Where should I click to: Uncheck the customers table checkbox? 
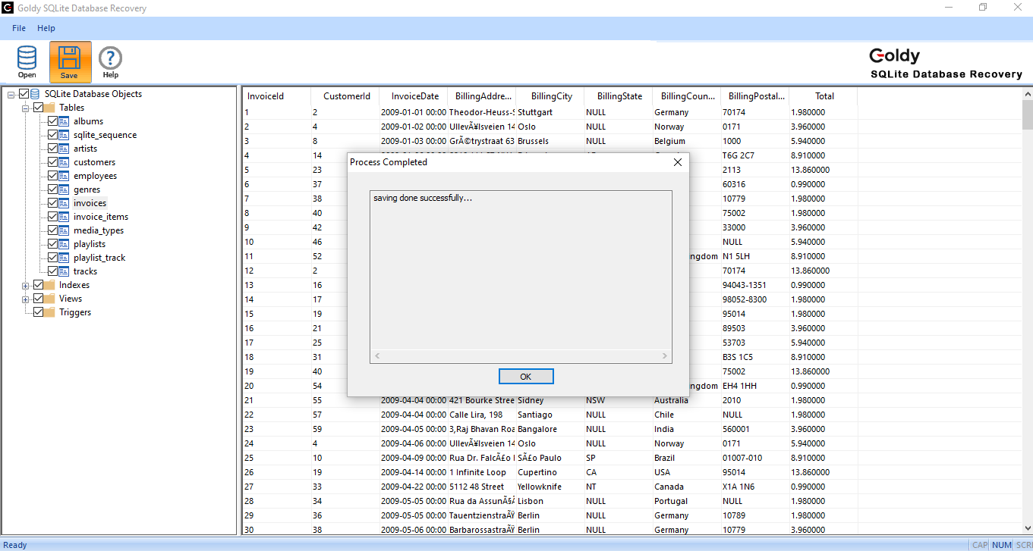(53, 162)
